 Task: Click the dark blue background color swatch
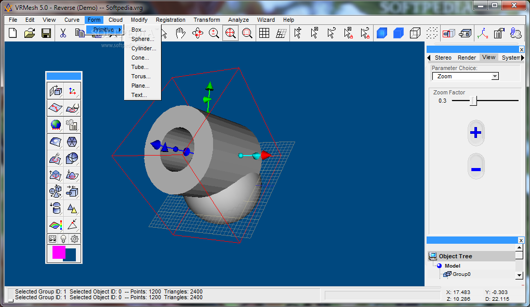(70, 255)
